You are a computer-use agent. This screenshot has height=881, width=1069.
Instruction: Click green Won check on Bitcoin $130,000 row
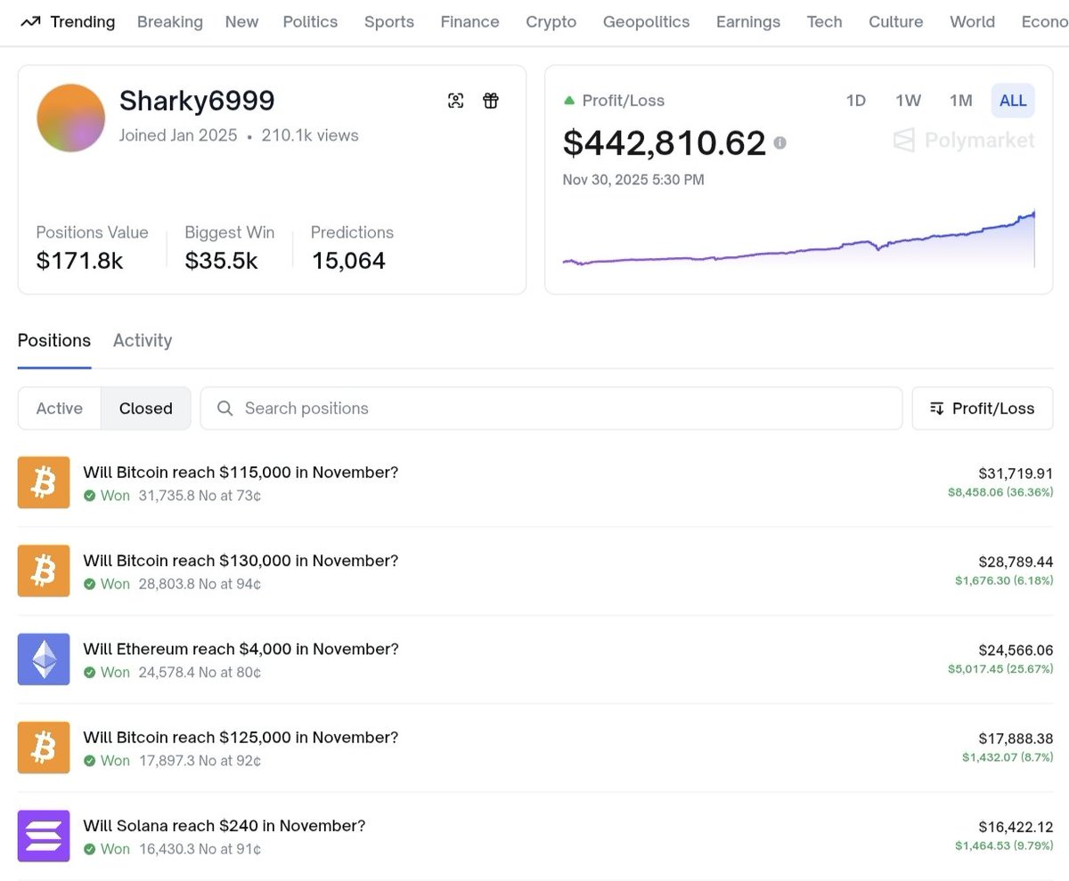point(89,584)
